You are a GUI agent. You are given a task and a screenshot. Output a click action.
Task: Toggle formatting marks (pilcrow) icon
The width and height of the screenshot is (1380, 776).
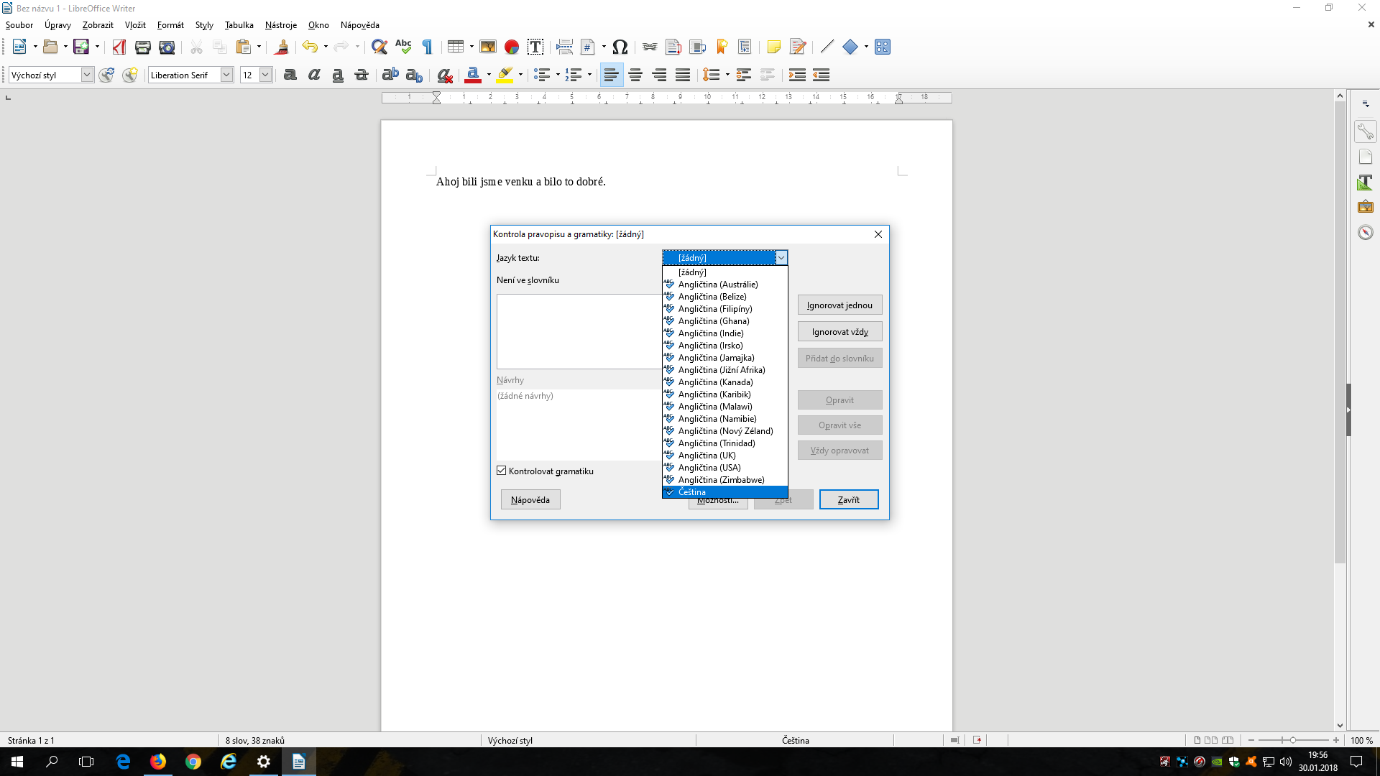pos(428,47)
